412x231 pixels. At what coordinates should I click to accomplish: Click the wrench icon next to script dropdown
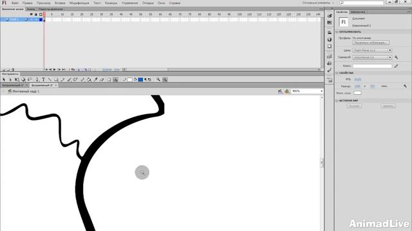[x=397, y=57]
